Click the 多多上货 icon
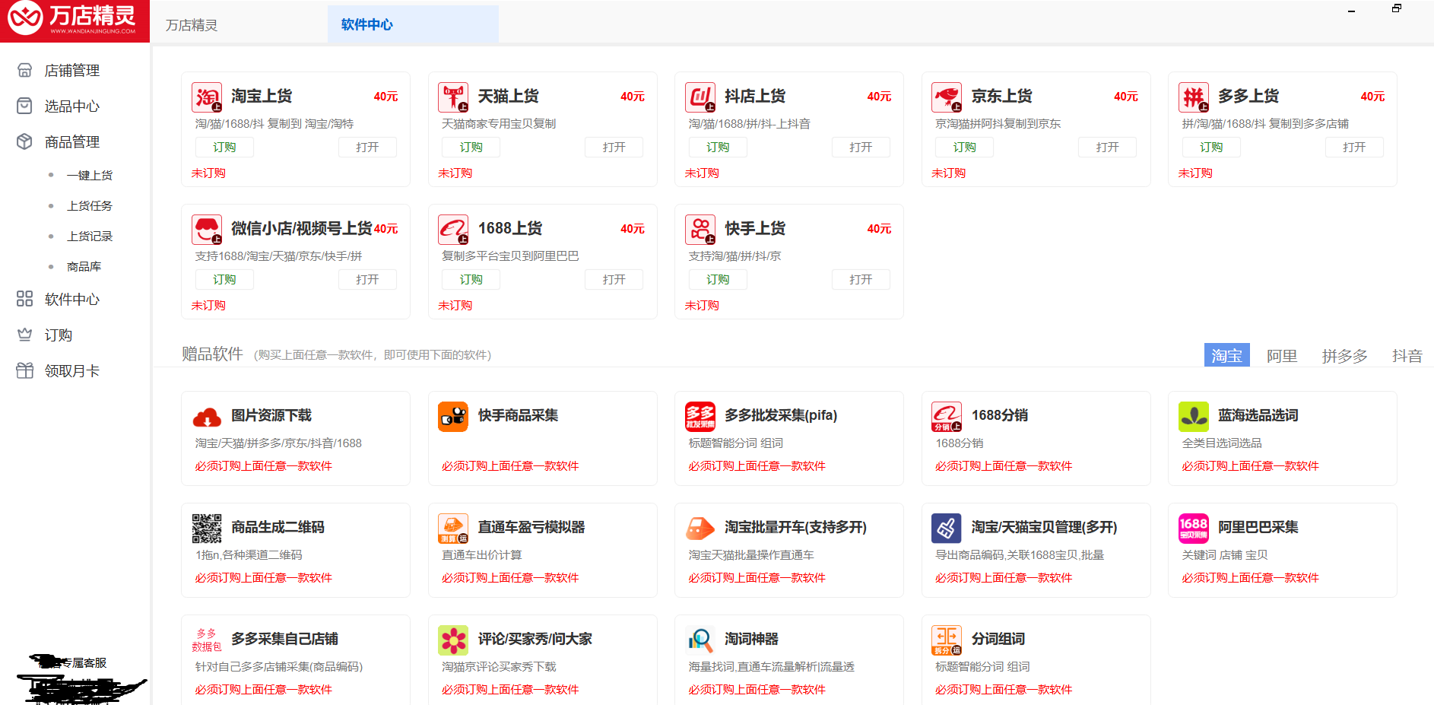The width and height of the screenshot is (1434, 705). pyautogui.click(x=1194, y=97)
